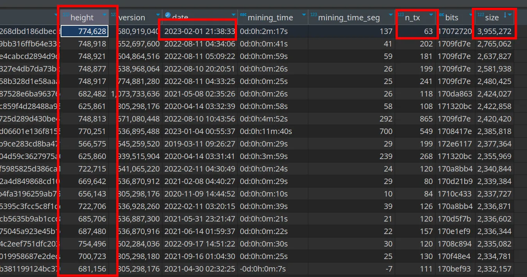Select the size cell 2,385,818
The width and height of the screenshot is (527, 277).
pos(495,131)
